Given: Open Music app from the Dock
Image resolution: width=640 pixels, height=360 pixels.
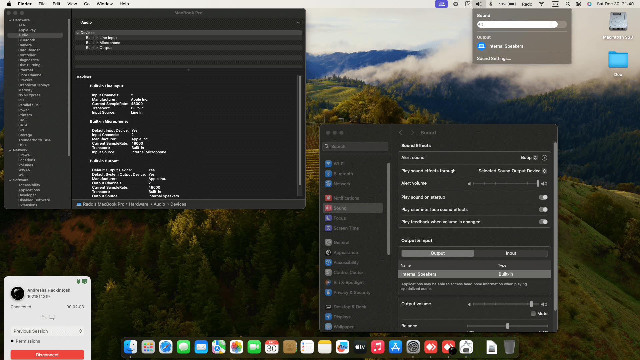Looking at the screenshot, I should click(378, 347).
